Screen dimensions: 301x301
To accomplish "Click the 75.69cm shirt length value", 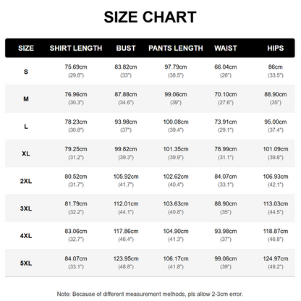I will pyautogui.click(x=76, y=67).
